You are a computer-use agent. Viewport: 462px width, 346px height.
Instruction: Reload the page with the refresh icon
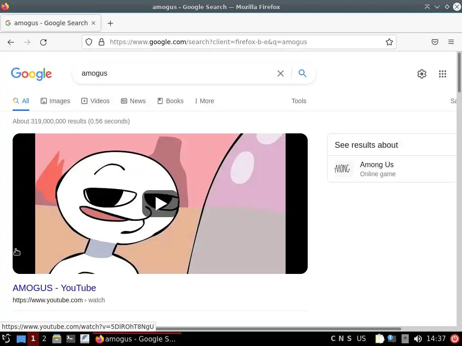pos(43,42)
